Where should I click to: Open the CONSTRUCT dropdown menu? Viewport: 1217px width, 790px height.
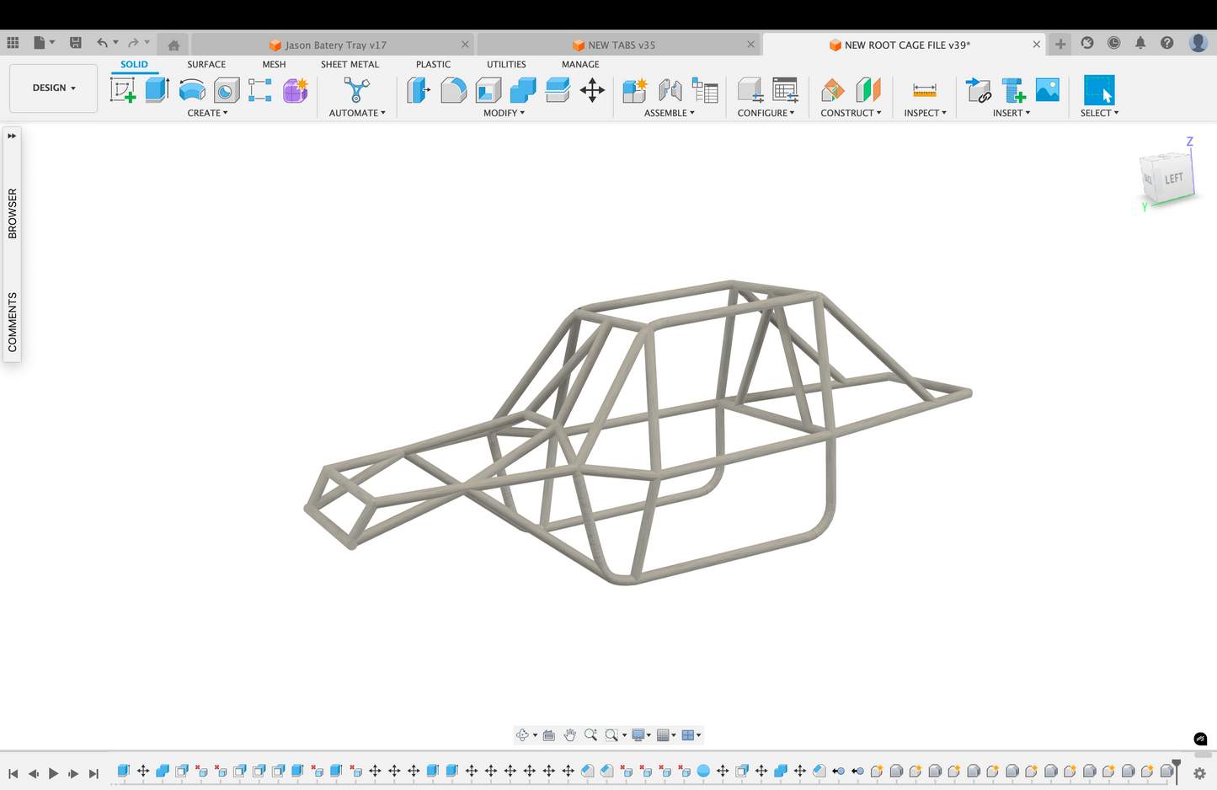pos(851,113)
